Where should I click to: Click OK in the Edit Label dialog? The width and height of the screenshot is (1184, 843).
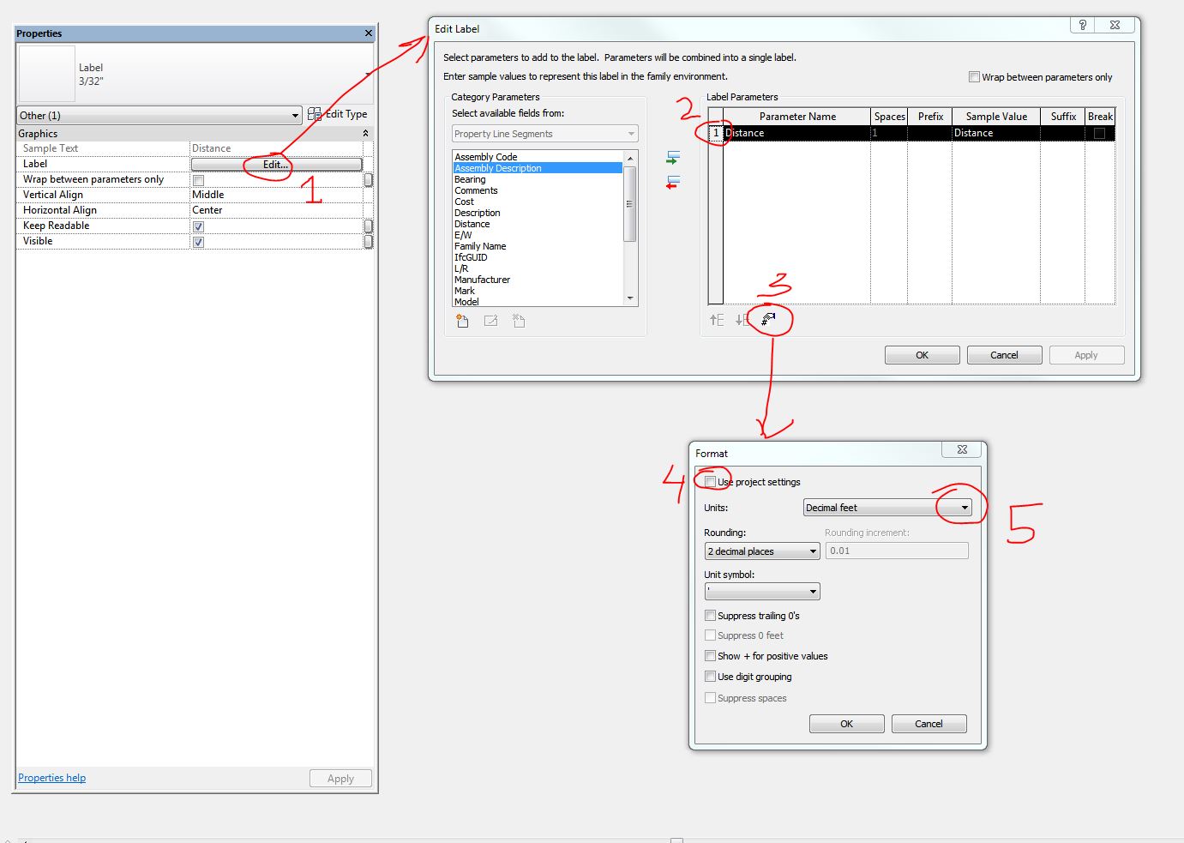923,355
